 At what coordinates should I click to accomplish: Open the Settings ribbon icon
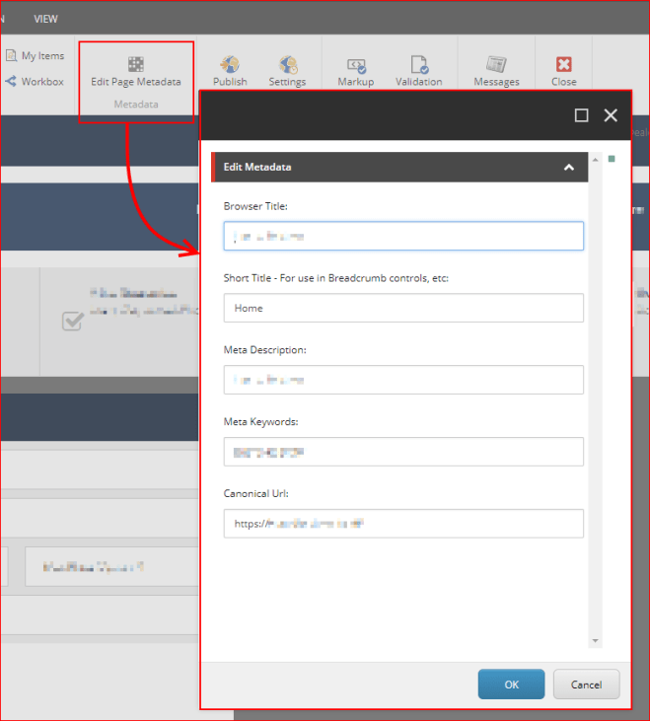pos(287,65)
